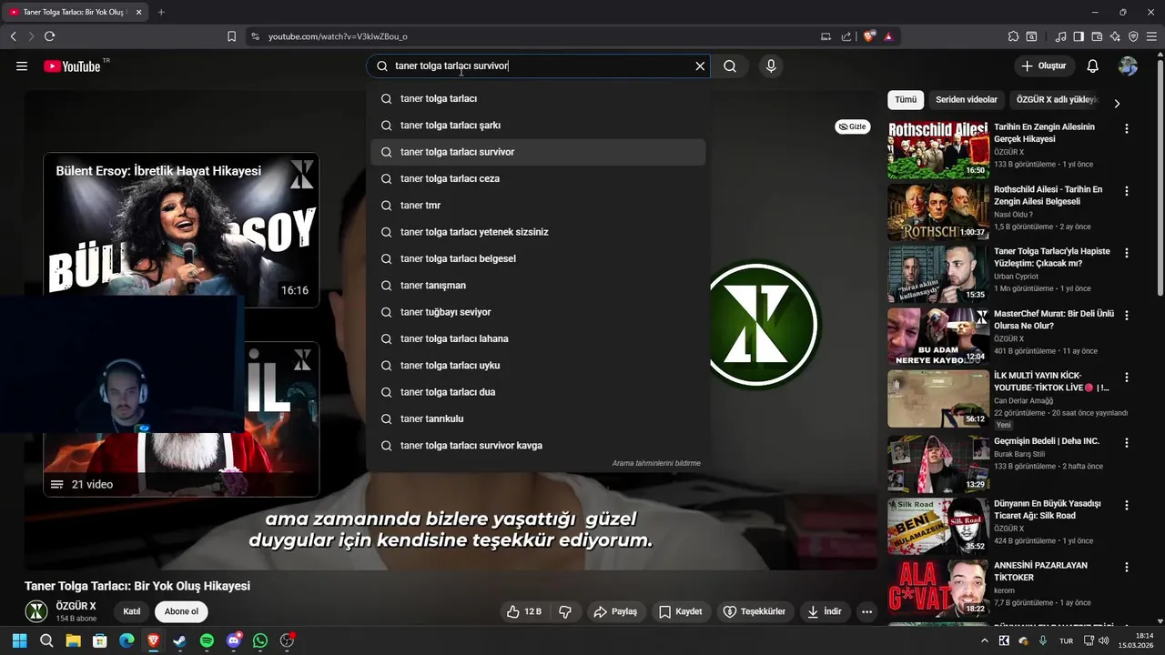Open Spotify from Windows taskbar
Screen dimensions: 1165x655
[x=207, y=640]
